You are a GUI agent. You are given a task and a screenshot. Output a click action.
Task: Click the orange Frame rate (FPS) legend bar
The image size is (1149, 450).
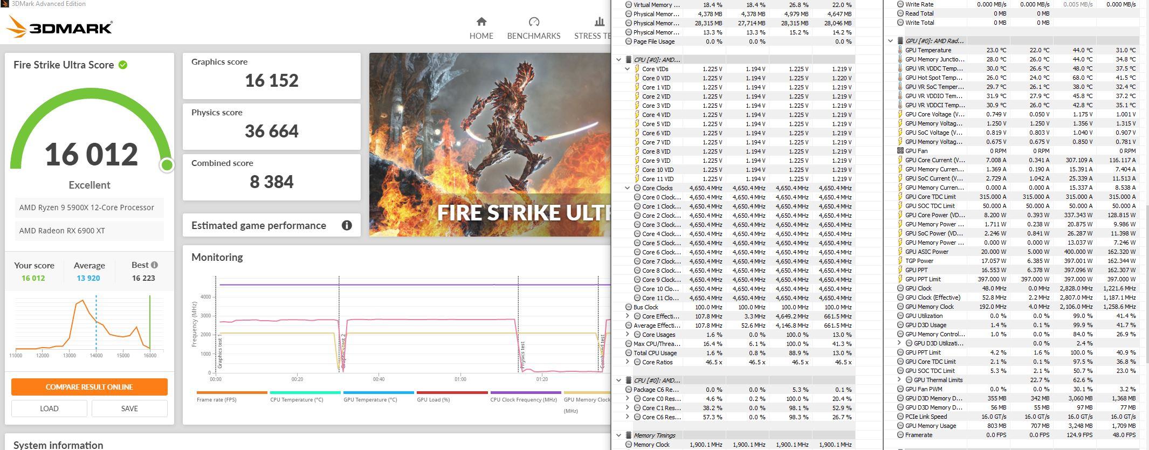232,392
